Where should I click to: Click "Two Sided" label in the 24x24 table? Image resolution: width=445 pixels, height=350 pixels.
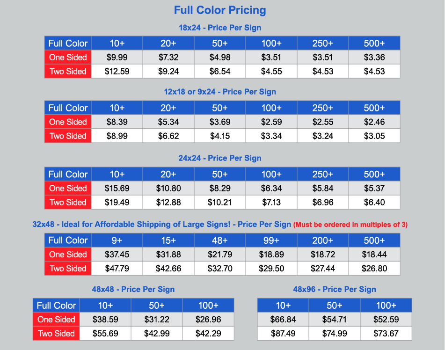tap(68, 202)
